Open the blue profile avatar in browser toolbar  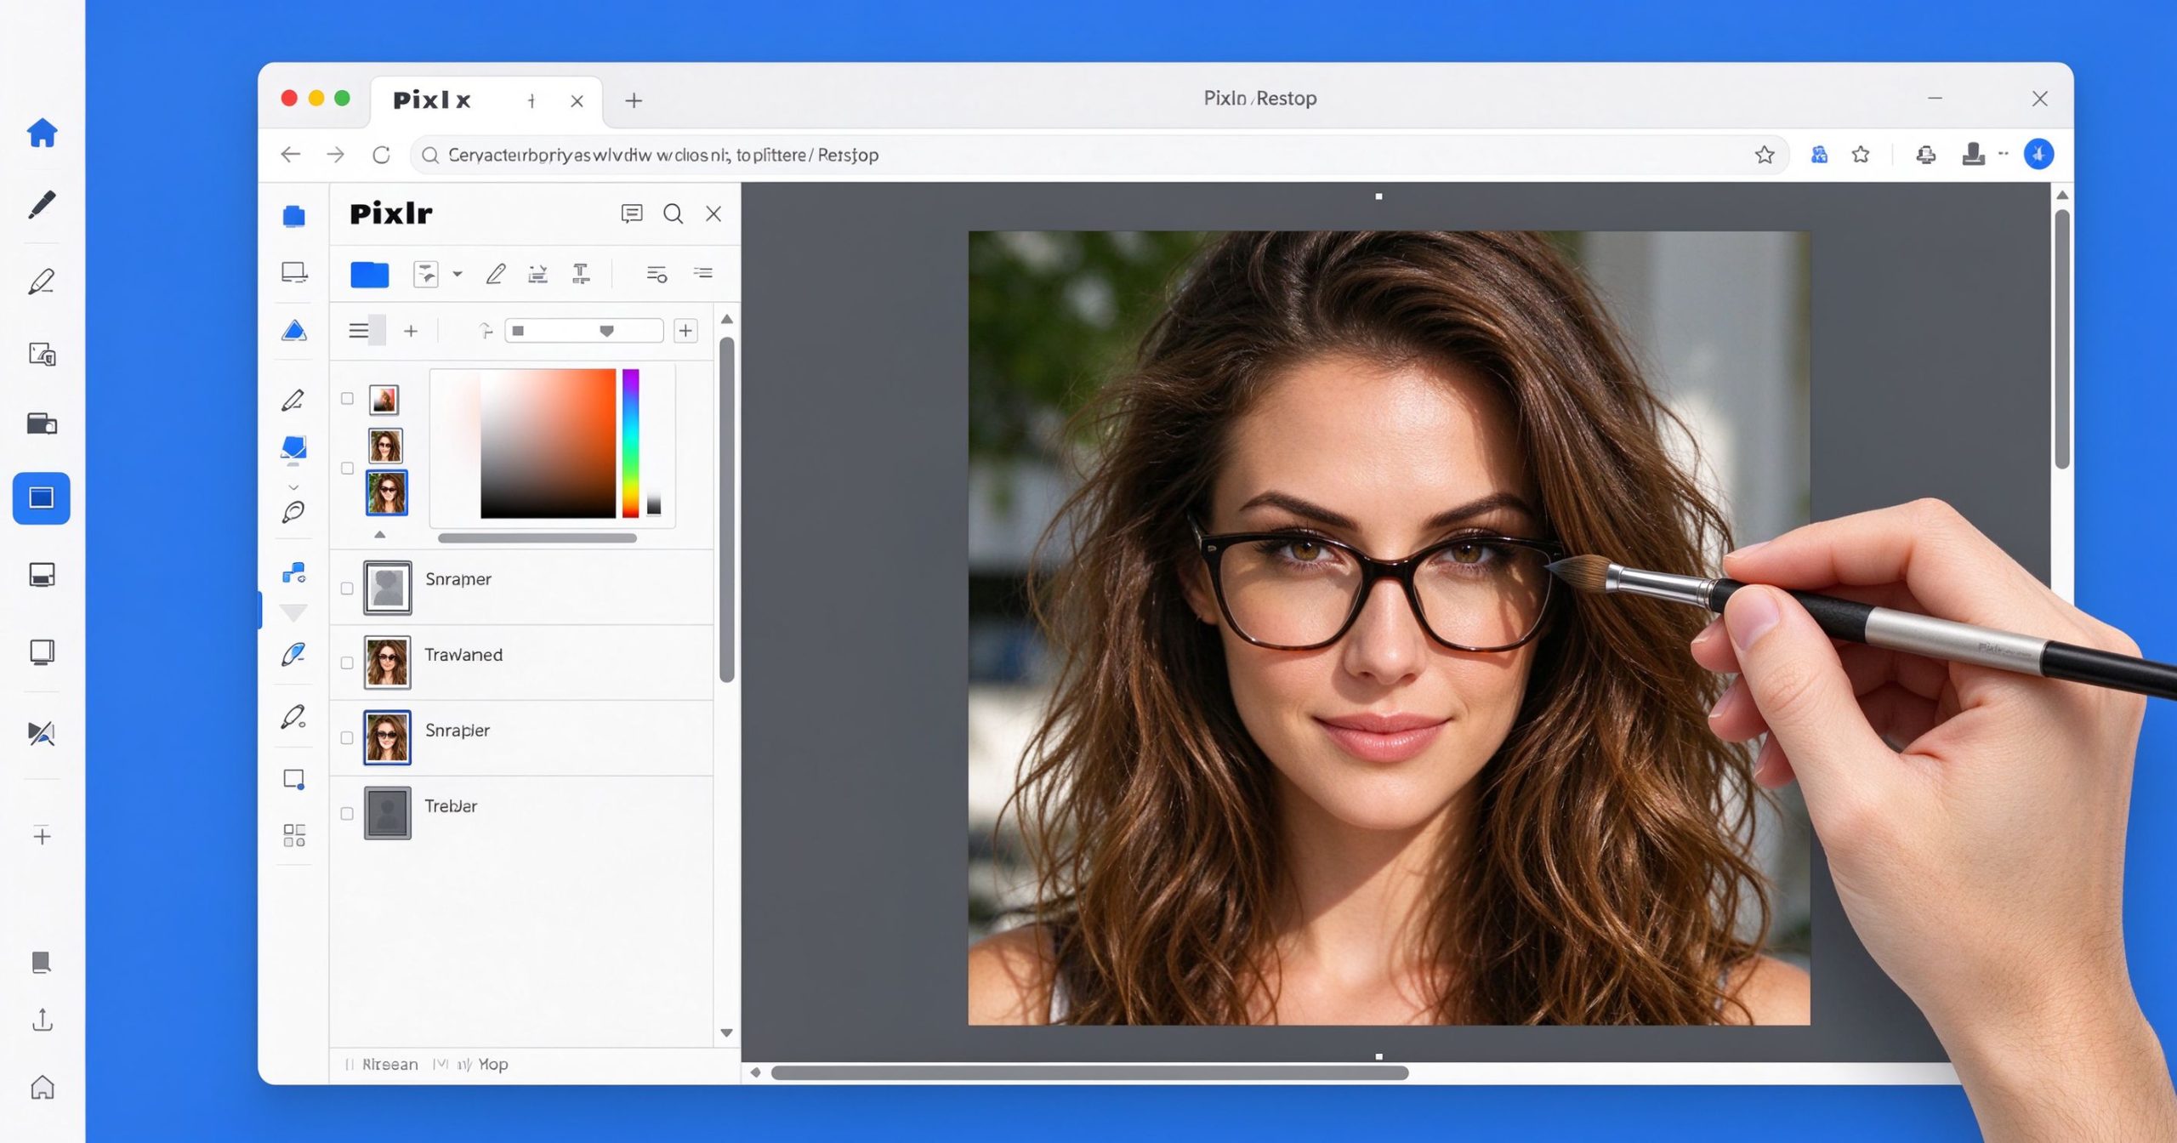2038,155
